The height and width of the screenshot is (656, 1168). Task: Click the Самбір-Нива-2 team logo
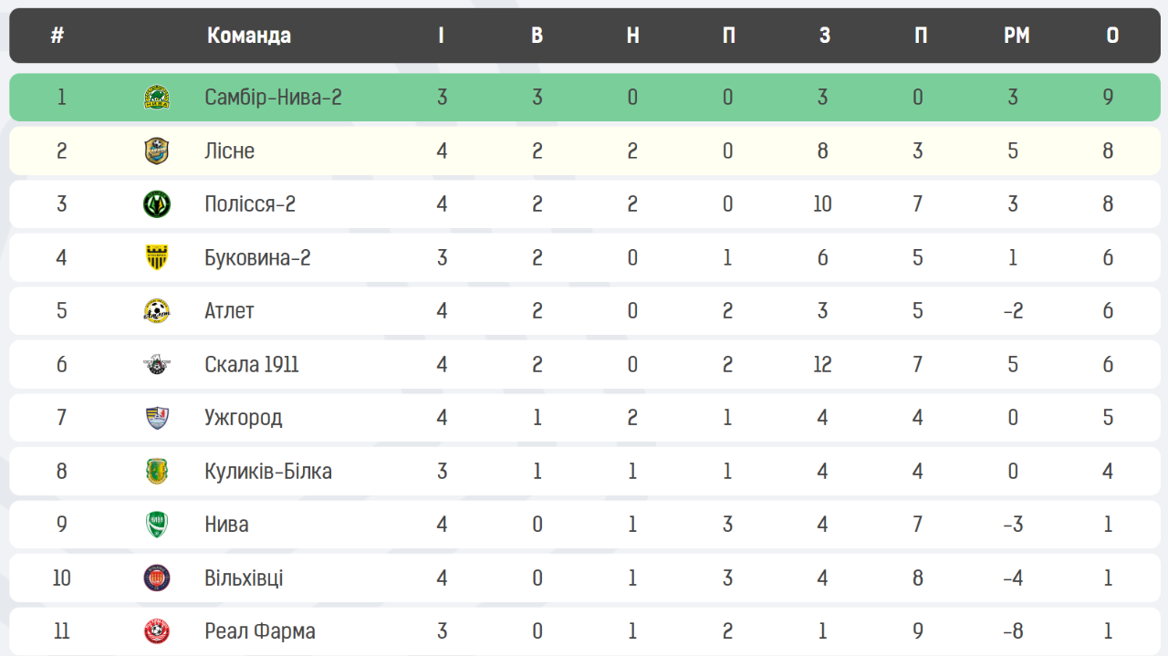(157, 98)
